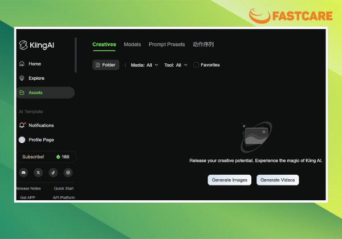Open the 动作序列 tab

pos(203,44)
